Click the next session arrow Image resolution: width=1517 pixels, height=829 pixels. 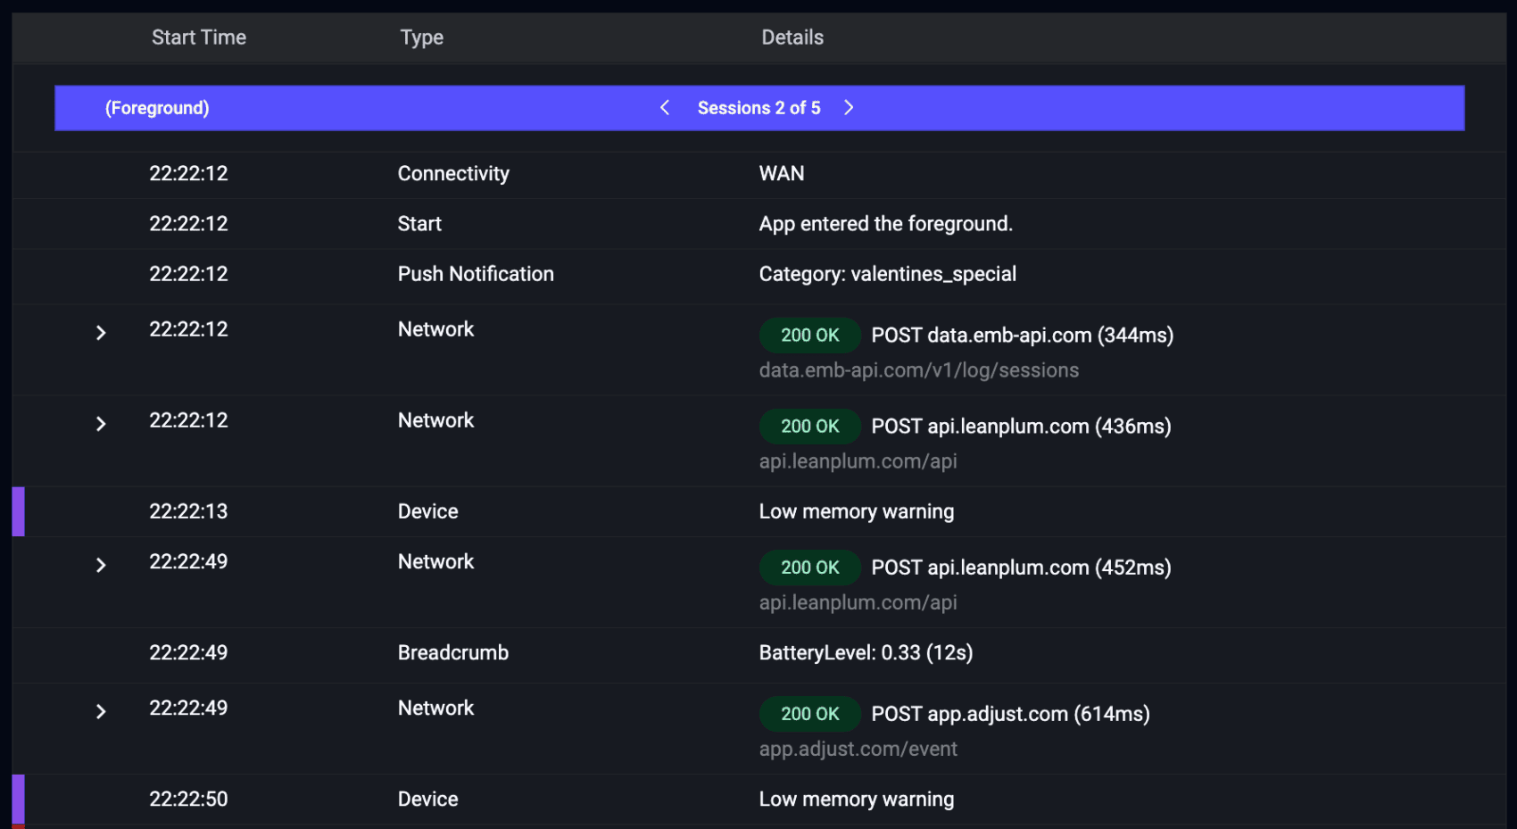[849, 107]
